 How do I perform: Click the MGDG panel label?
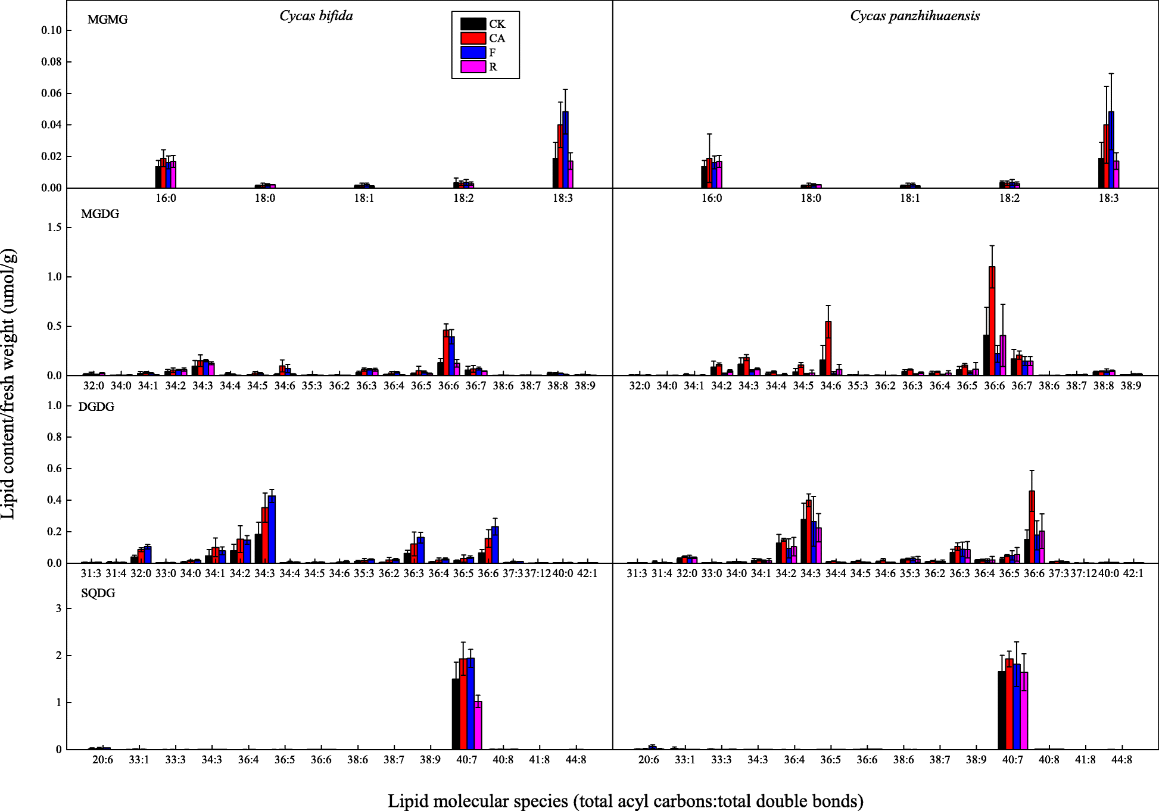[x=100, y=214]
